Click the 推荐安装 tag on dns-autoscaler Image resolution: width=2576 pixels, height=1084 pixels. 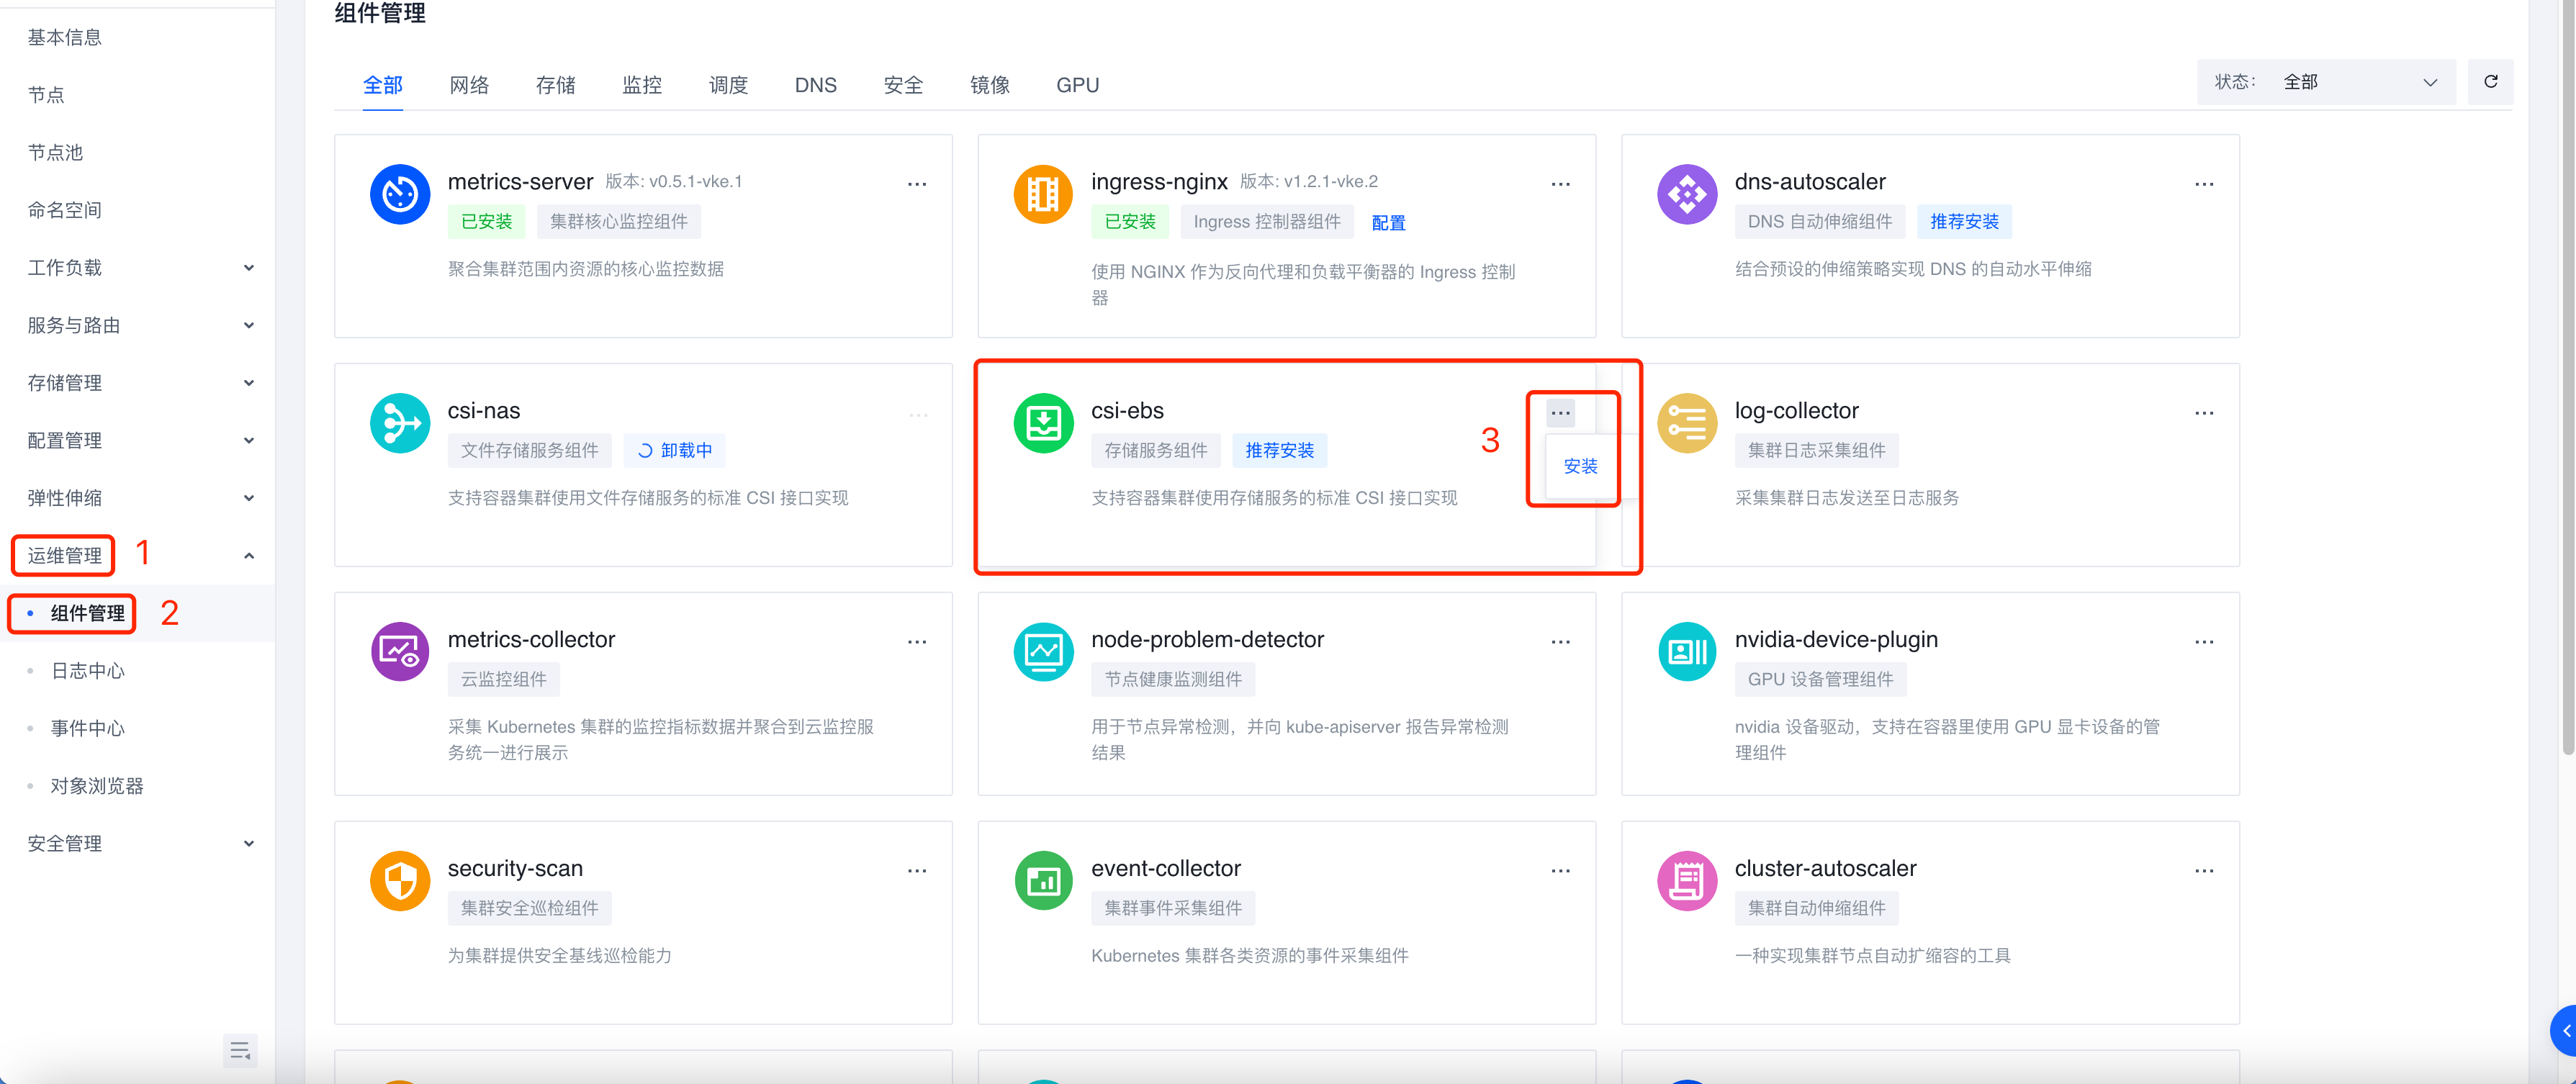point(1964,222)
